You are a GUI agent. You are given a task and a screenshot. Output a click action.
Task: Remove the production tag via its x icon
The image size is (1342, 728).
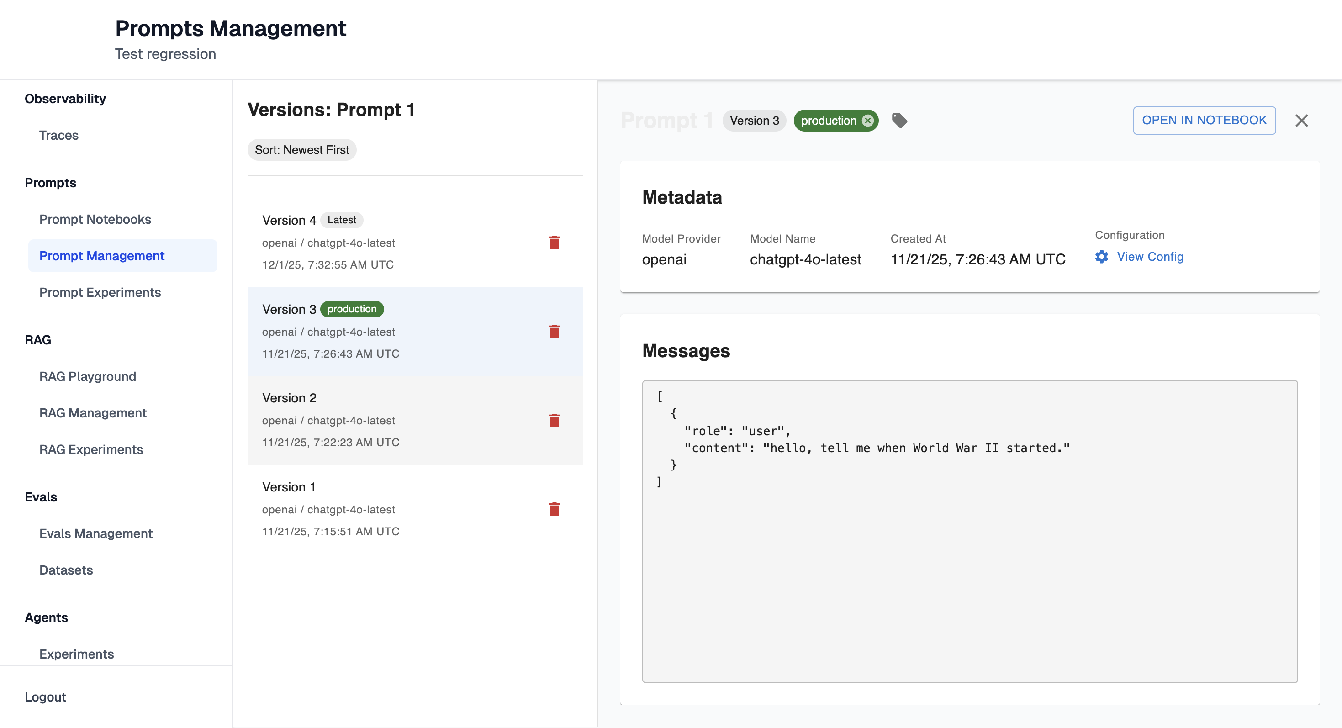(867, 121)
